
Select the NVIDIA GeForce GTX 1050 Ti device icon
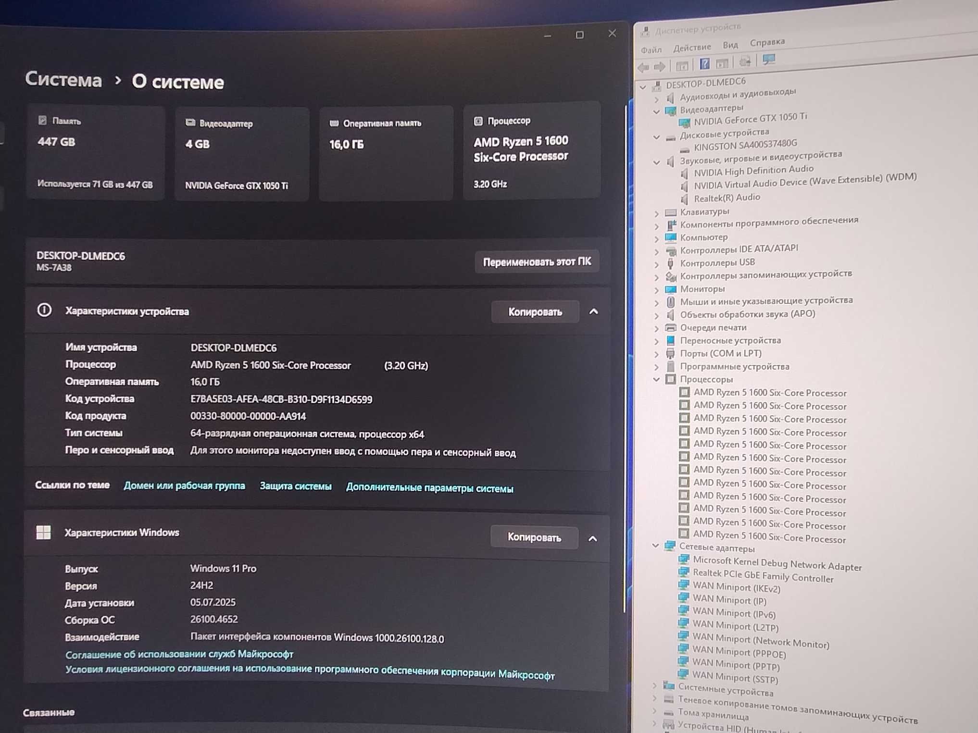coord(685,123)
